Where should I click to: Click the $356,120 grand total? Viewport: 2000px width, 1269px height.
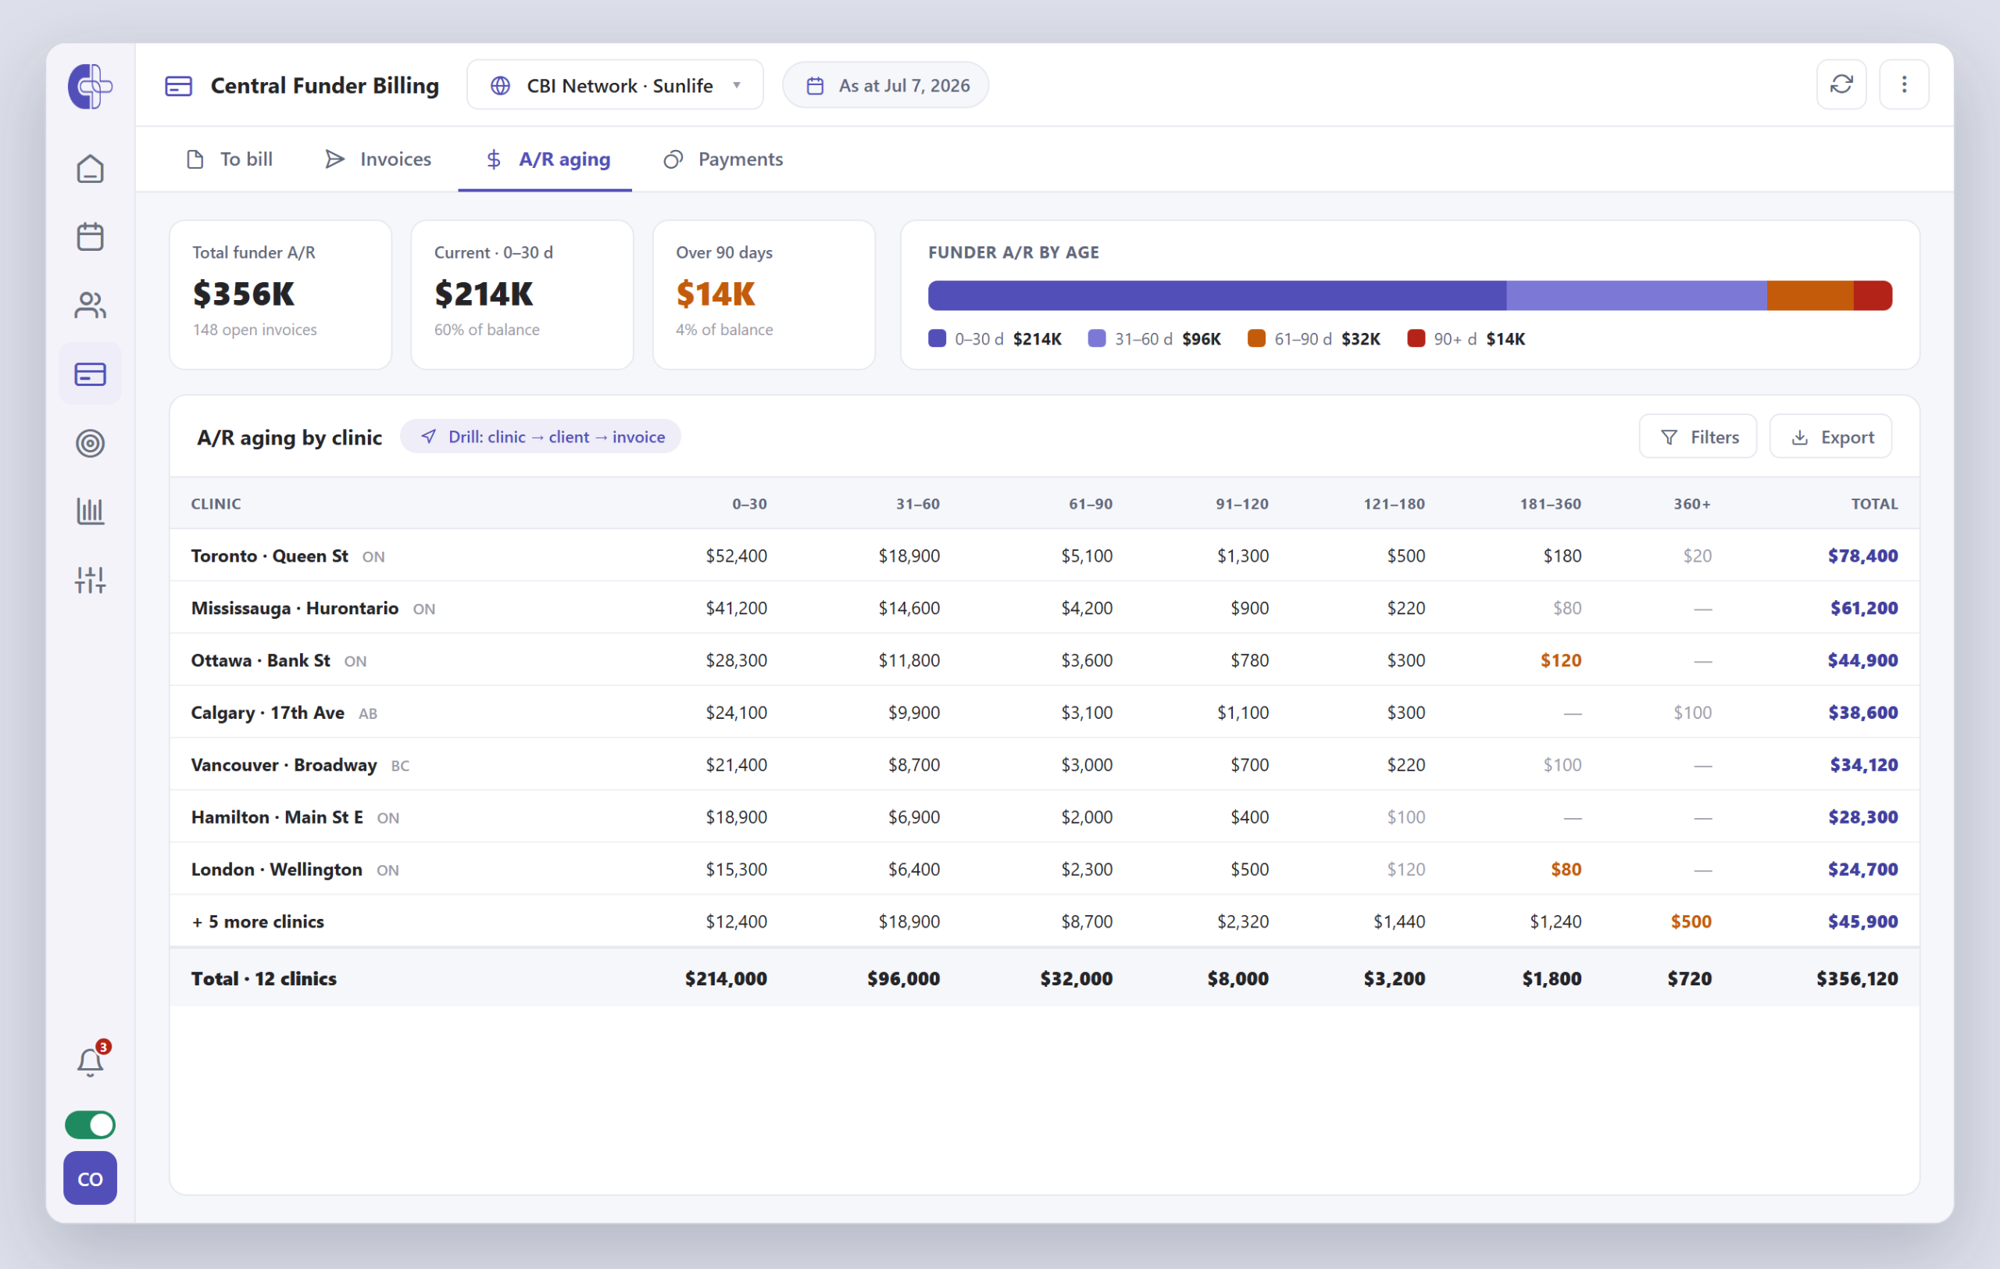coord(1856,978)
